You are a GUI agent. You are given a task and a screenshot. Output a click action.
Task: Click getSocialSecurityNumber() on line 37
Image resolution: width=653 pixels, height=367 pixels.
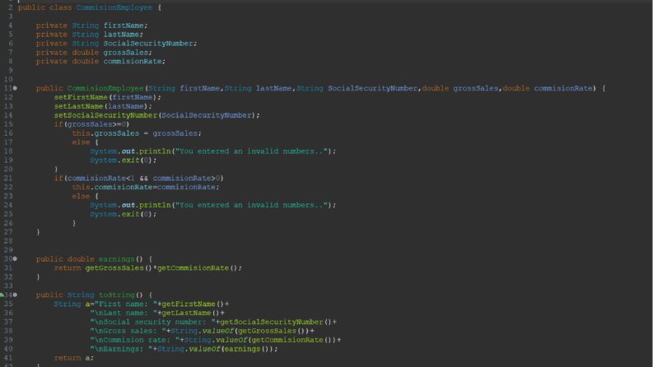click(276, 322)
